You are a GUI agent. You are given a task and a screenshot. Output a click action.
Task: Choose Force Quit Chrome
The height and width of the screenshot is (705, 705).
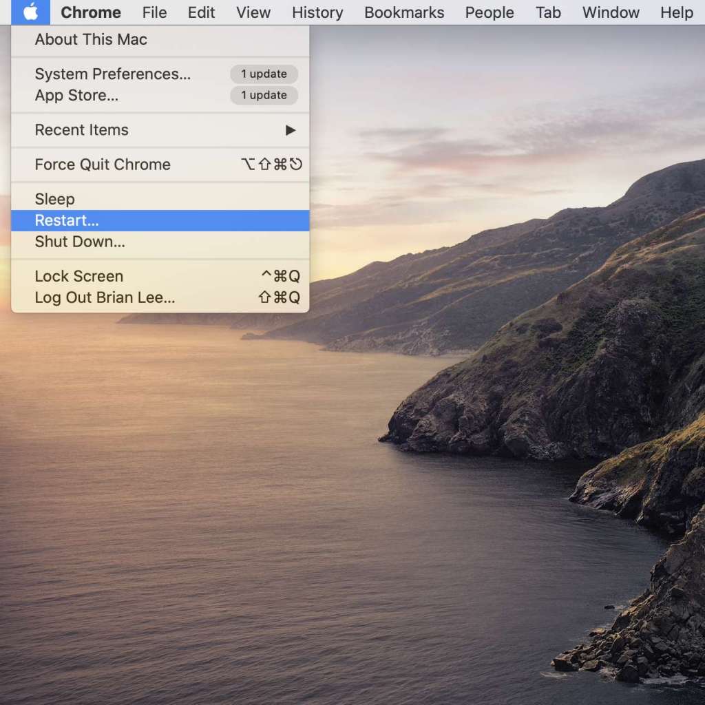[160, 165]
